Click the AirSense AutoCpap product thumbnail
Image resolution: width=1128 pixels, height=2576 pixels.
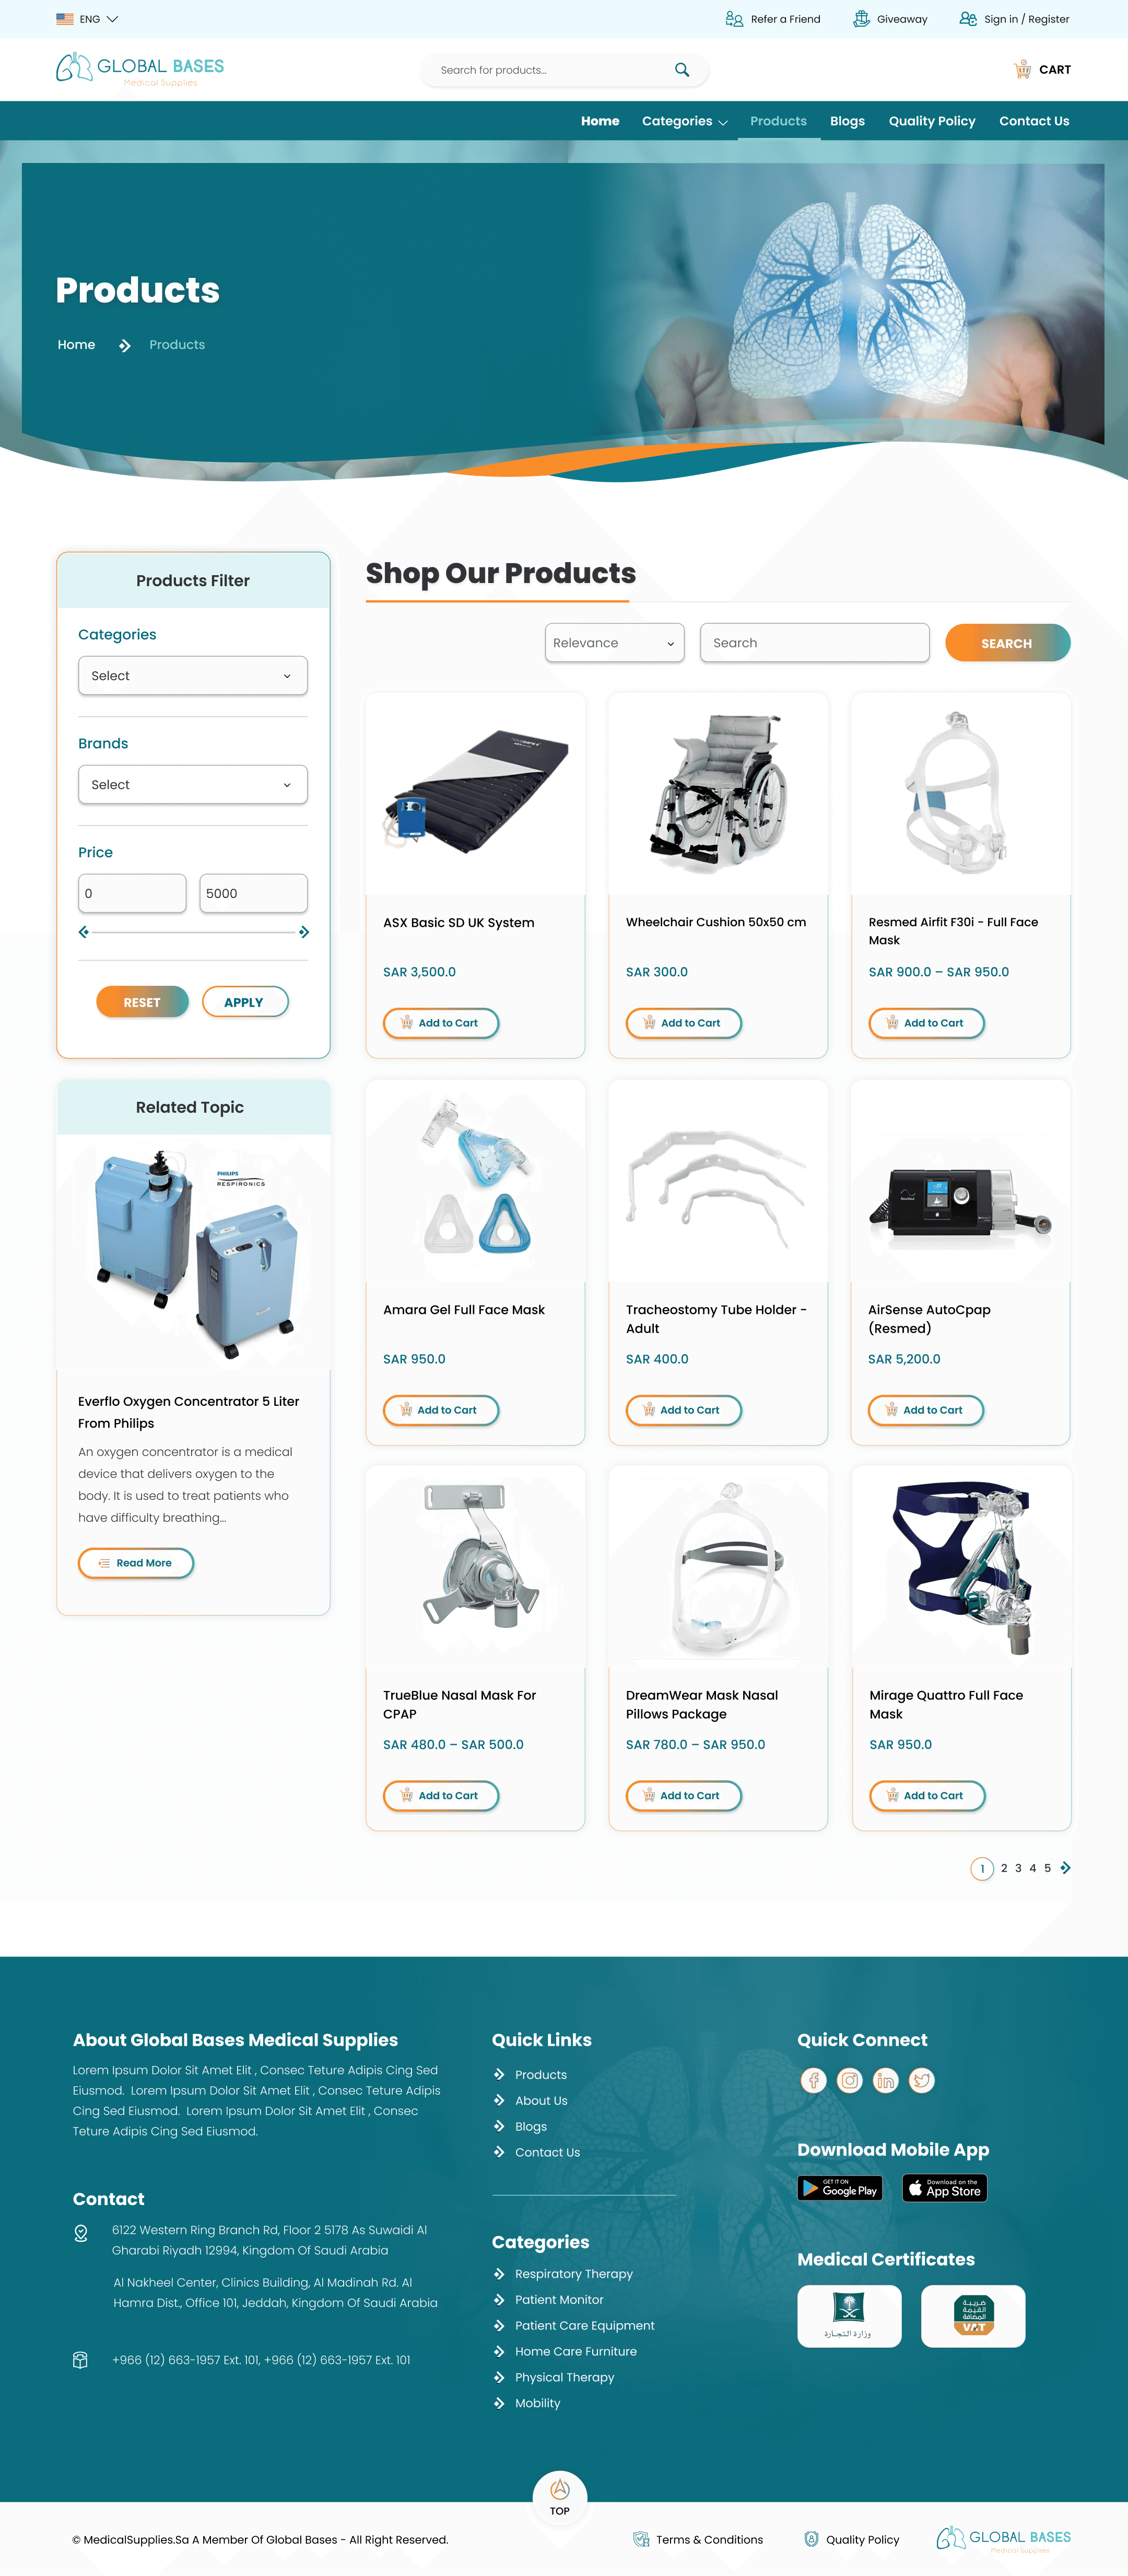961,1181
